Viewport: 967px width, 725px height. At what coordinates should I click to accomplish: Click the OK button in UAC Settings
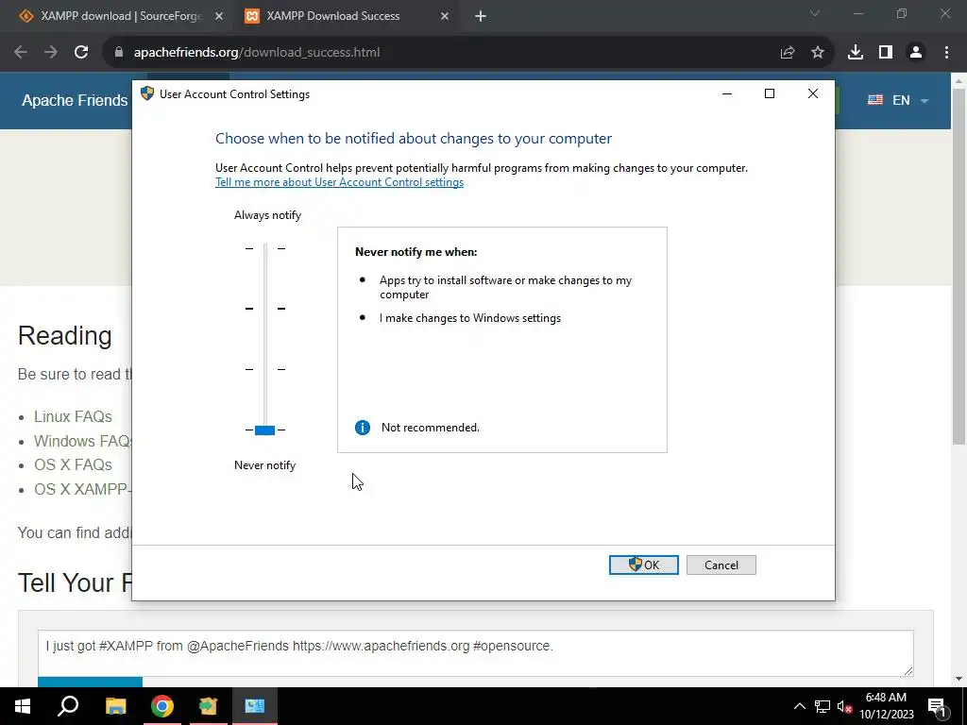tap(643, 565)
